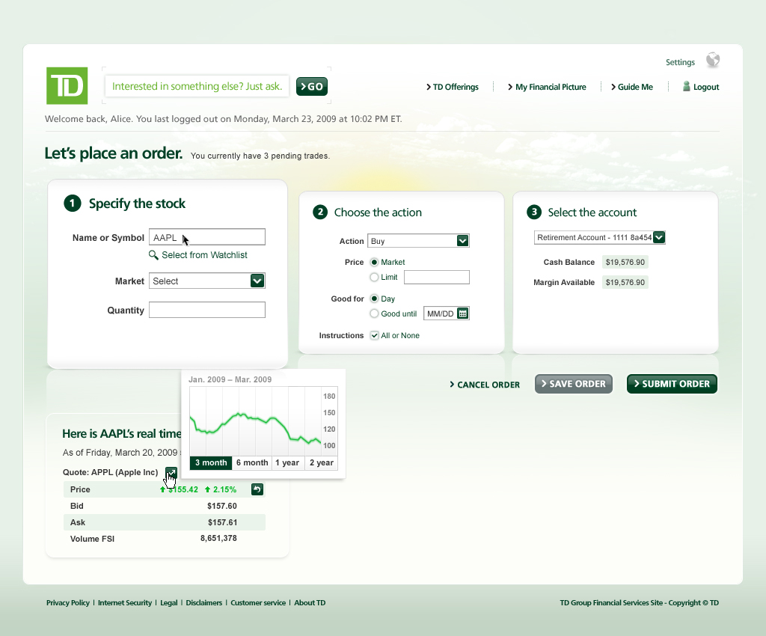Click the person icon beside Logout
The width and height of the screenshot is (766, 636).
(684, 86)
